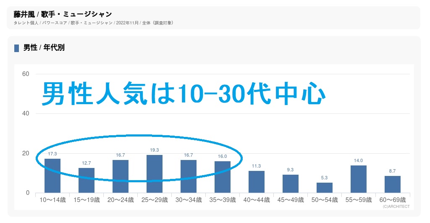
Task: Click the page title 藤井風 / 歌手・ミュージシャン
Action: 63,15
